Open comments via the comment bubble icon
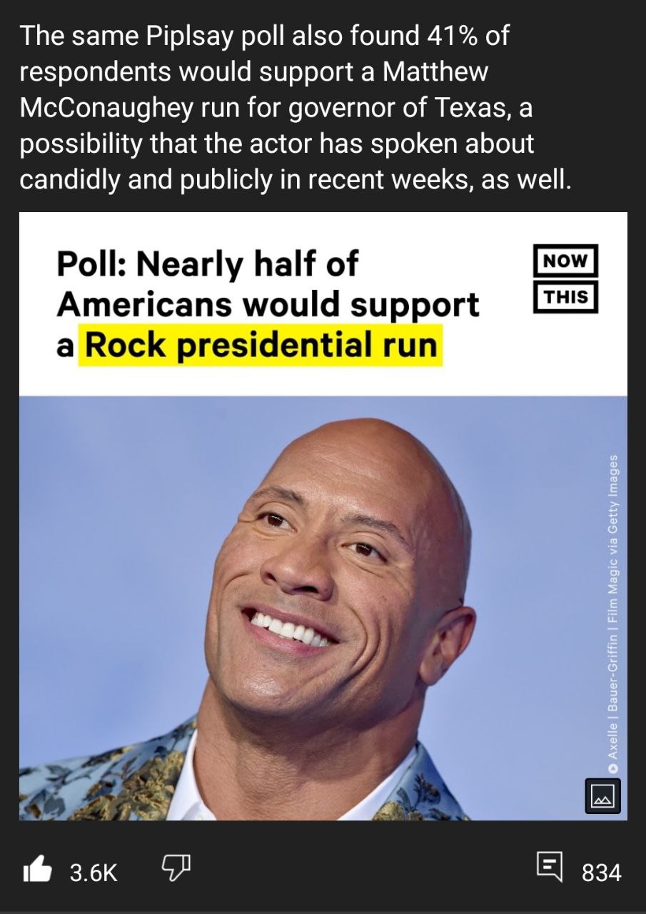 tap(550, 870)
